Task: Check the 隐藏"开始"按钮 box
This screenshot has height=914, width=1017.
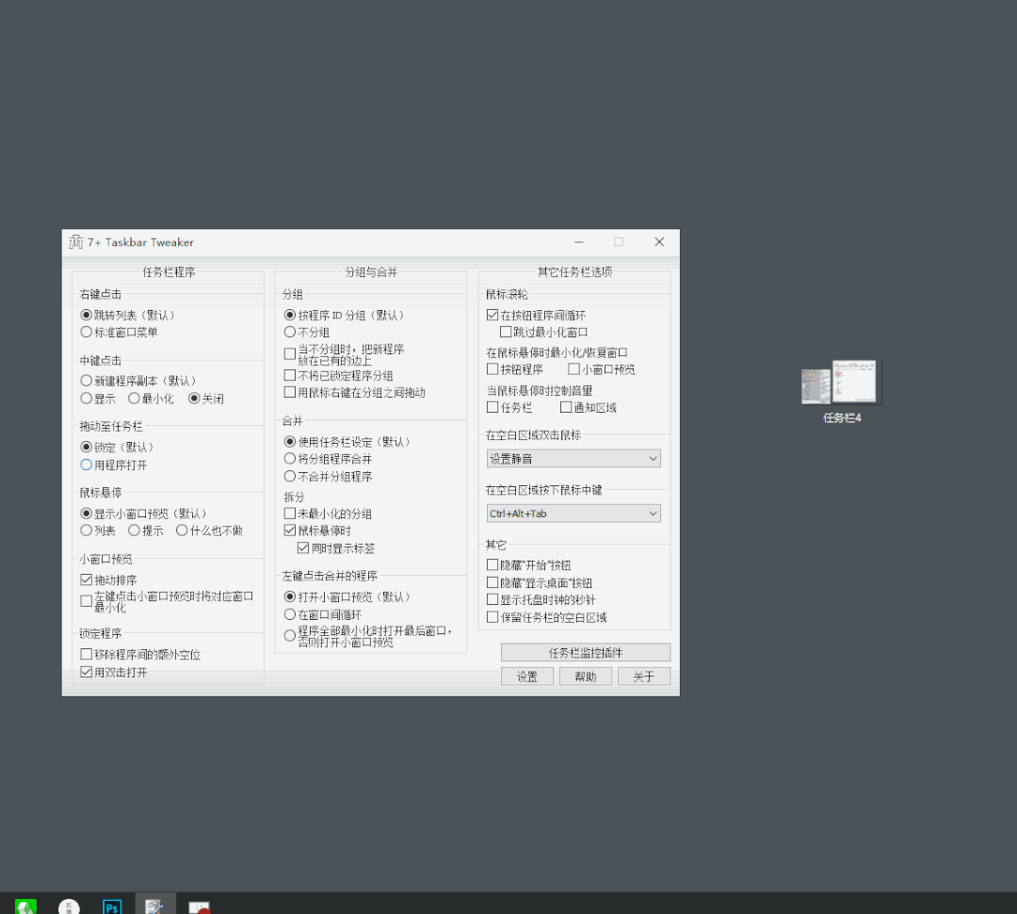Action: (492, 564)
